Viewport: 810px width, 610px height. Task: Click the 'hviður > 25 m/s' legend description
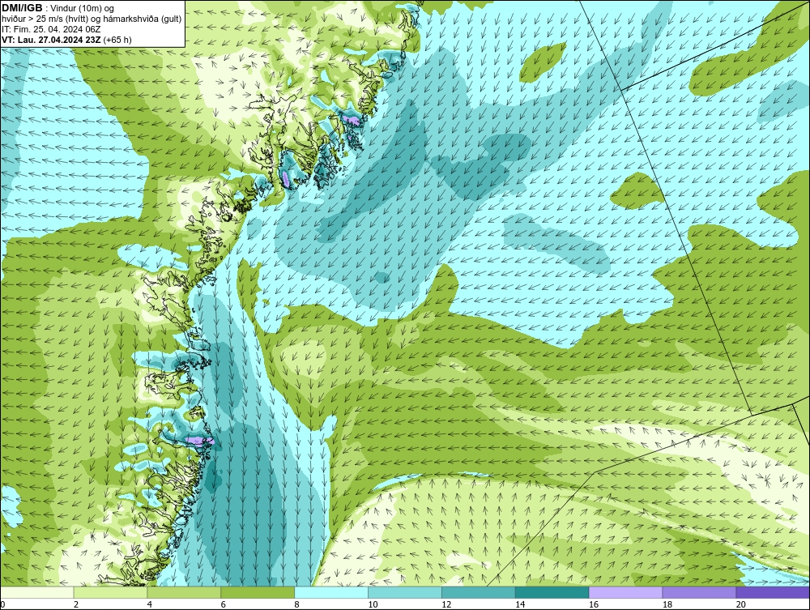(92, 19)
